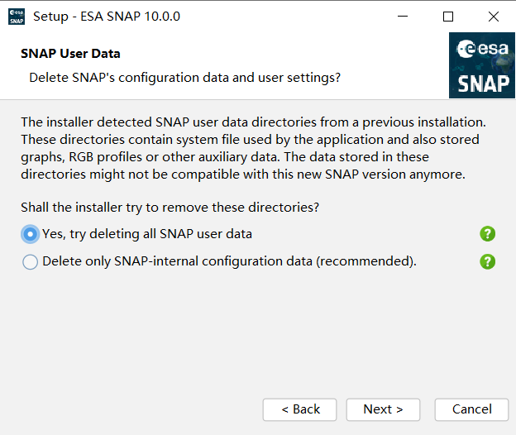Open help for deleting all SNAP user data
The width and height of the screenshot is (516, 435).
click(487, 234)
